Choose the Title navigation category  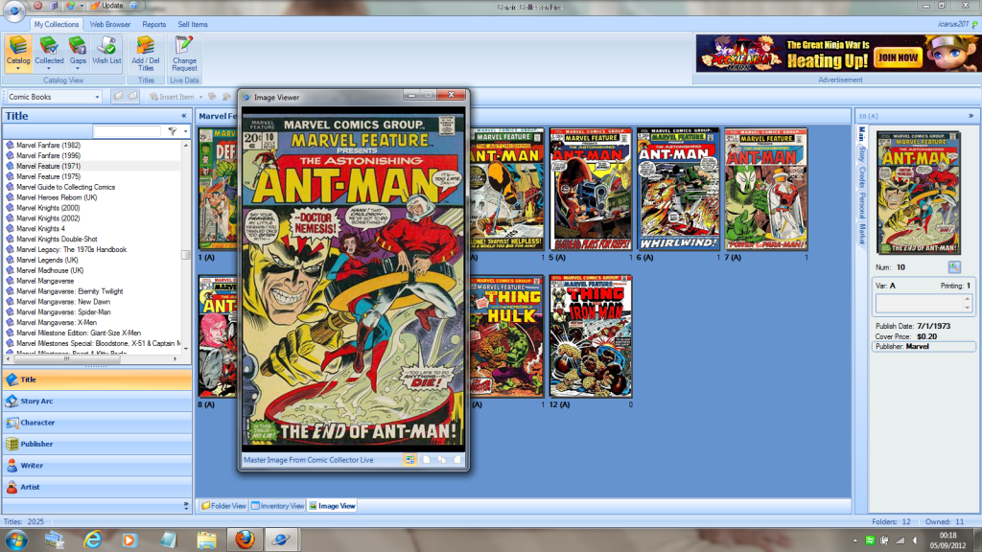tap(97, 379)
